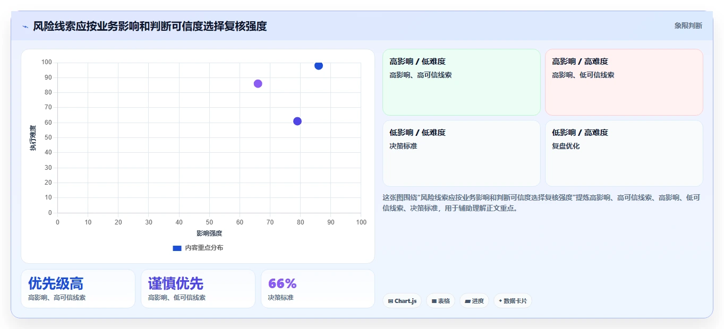Viewport: 724px width, 329px height.
Task: Select the 进度 tag chip
Action: click(x=474, y=301)
